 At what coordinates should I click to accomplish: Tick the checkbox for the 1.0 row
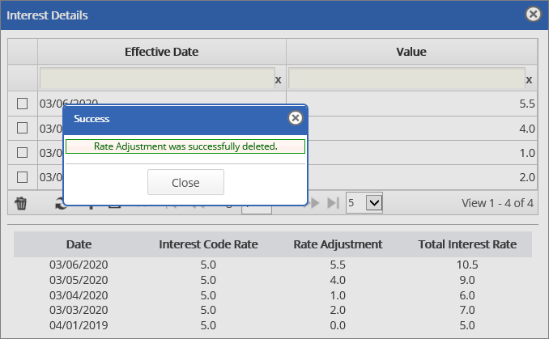[23, 152]
